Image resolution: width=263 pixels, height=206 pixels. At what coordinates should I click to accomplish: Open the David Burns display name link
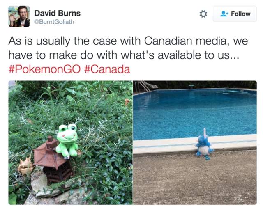tap(58, 13)
